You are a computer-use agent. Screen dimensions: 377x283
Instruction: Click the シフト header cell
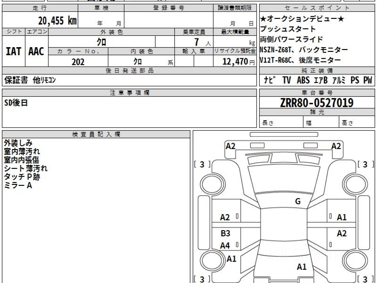(x=14, y=32)
